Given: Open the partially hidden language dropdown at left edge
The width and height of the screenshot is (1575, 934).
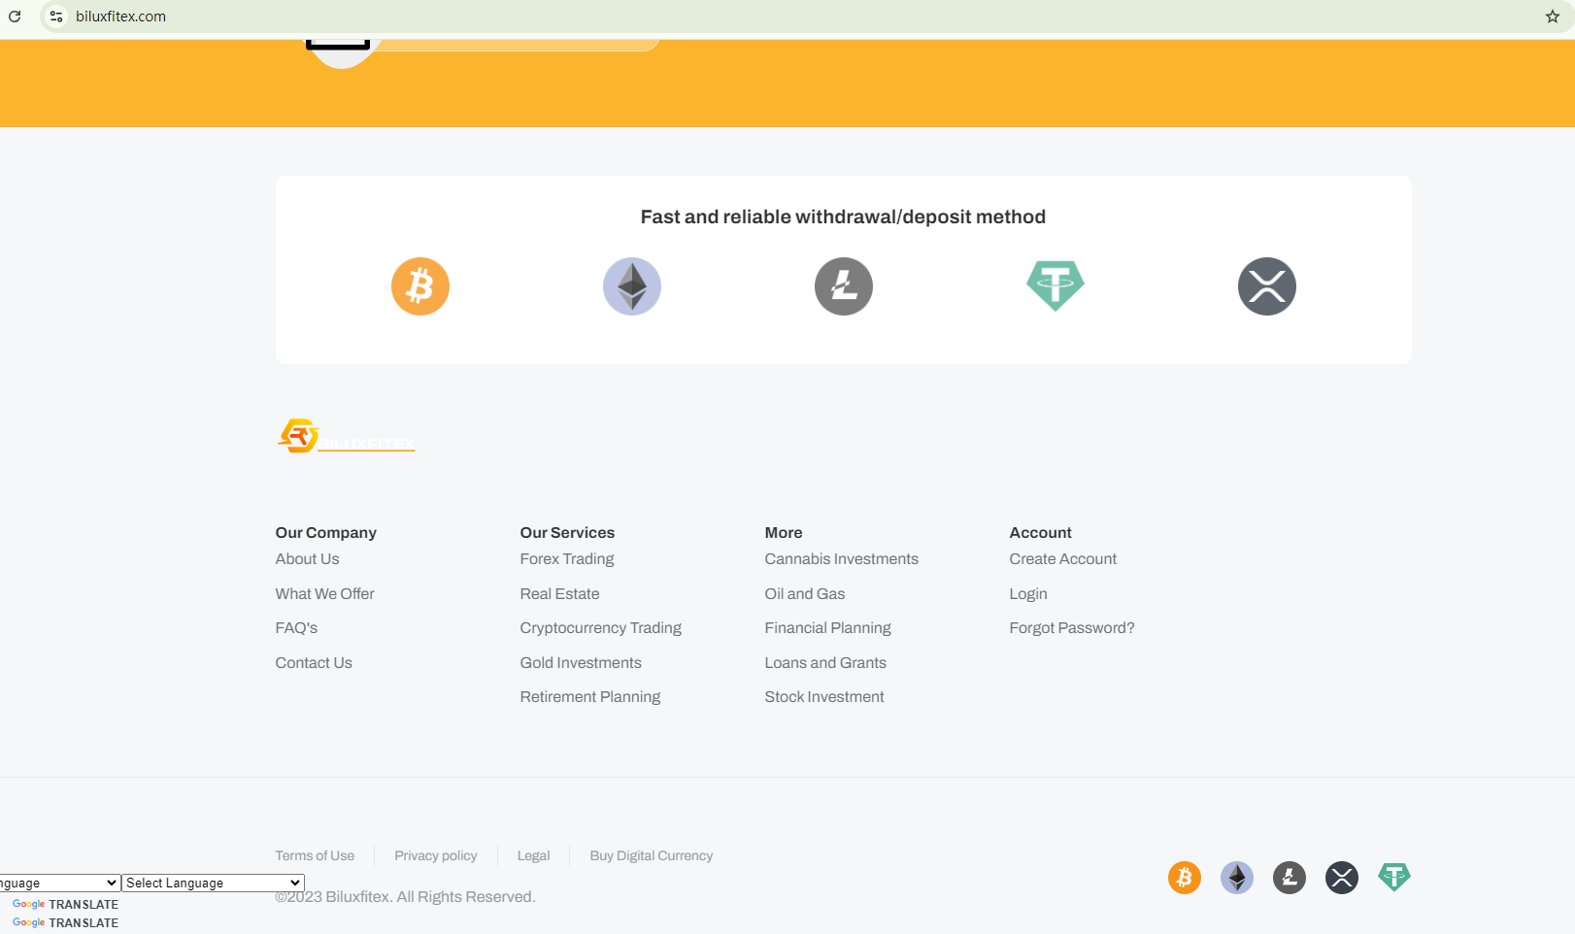Looking at the screenshot, I should coord(60,883).
